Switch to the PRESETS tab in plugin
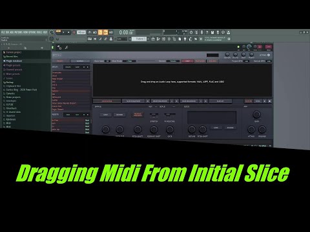 (60, 61)
